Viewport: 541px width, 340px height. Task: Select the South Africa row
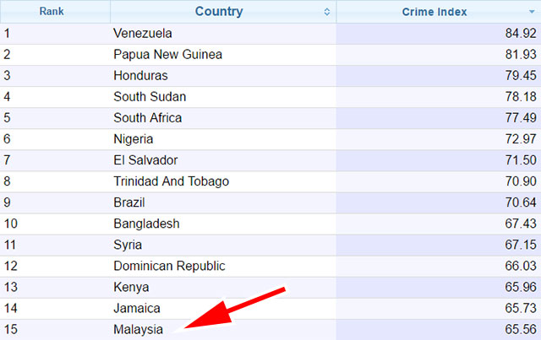click(x=270, y=118)
